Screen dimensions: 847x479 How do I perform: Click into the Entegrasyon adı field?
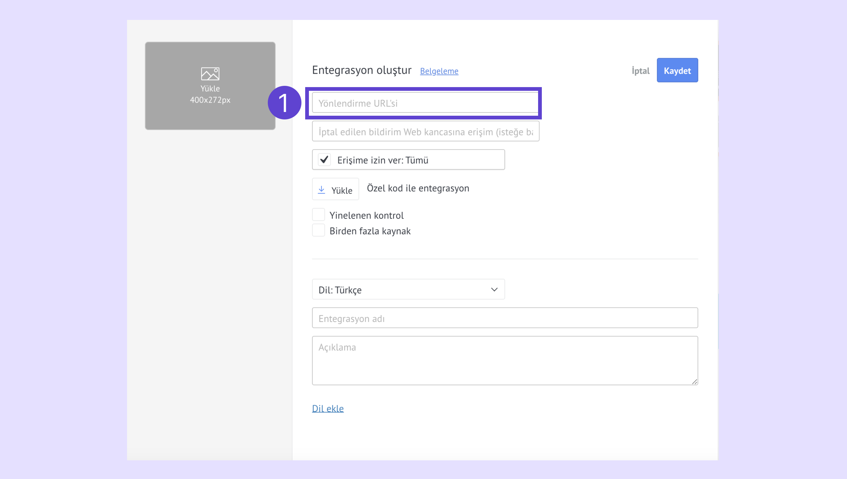click(504, 318)
